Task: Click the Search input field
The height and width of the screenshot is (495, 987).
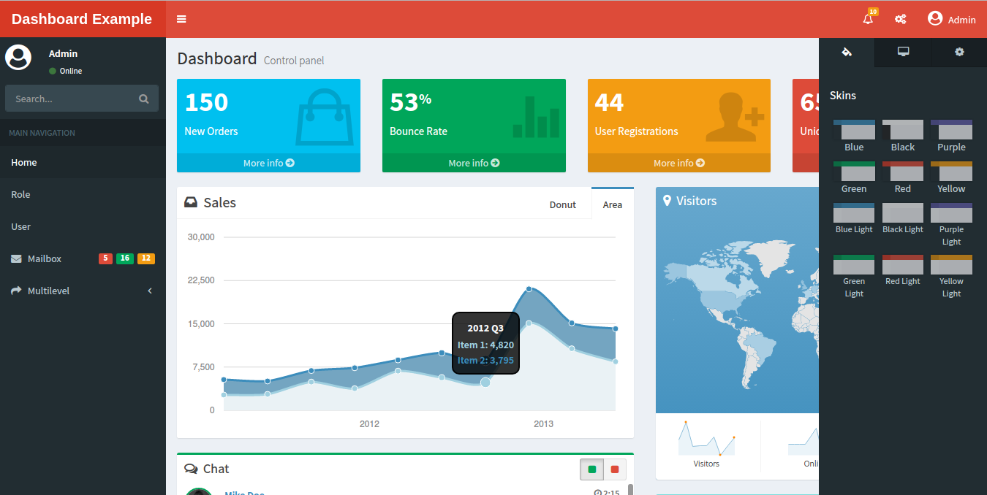Action: (x=71, y=99)
